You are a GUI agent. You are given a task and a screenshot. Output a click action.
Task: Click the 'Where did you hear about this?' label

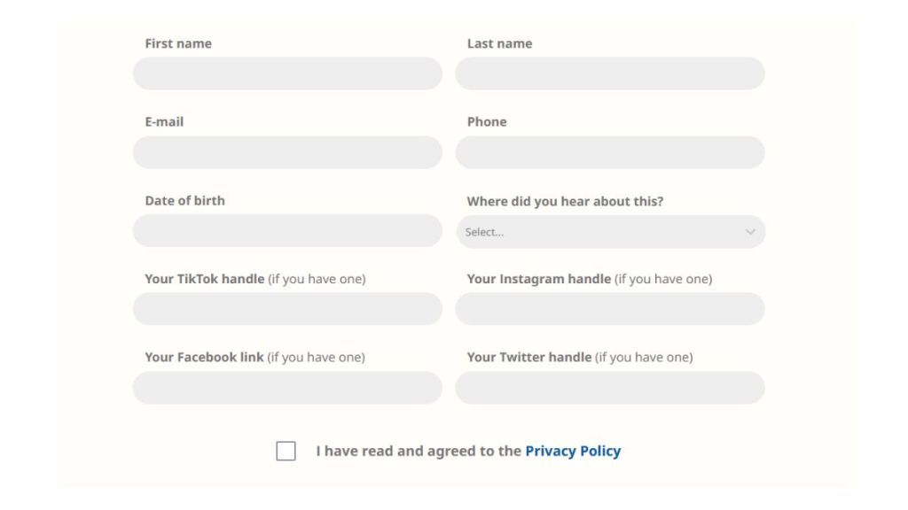(x=565, y=201)
